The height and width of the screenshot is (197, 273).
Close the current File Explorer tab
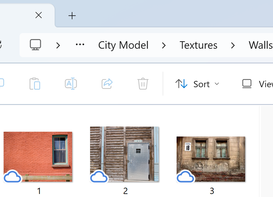[x=38, y=15]
